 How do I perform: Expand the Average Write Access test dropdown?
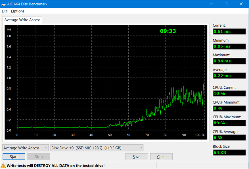pyautogui.click(x=26, y=148)
